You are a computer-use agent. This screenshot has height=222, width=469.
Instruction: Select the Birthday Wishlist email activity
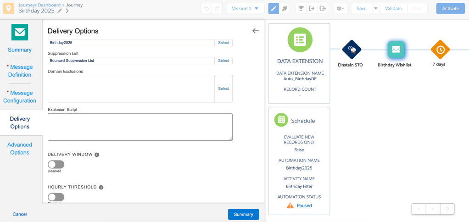click(395, 50)
